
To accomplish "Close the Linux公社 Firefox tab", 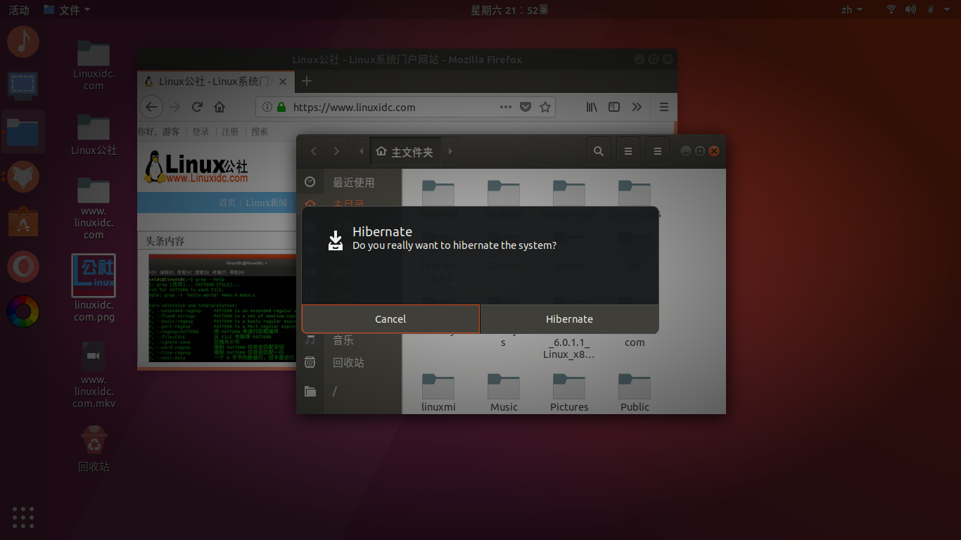I will tap(283, 82).
